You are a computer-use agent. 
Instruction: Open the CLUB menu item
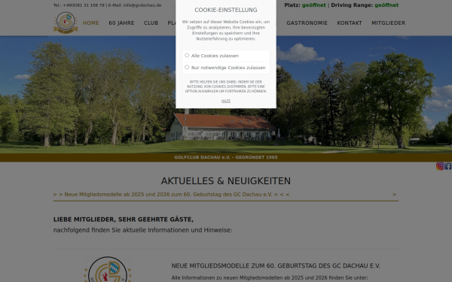pyautogui.click(x=151, y=23)
